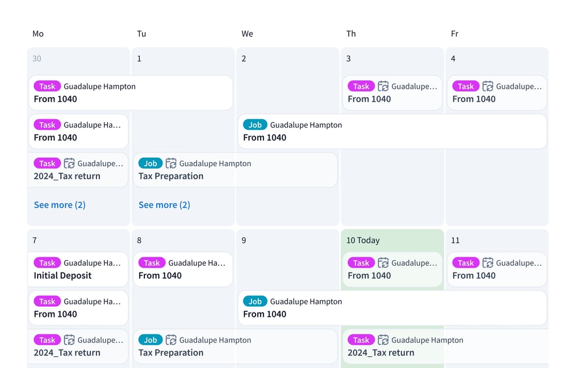The height and width of the screenshot is (368, 575).
Task: Click recurring icon on Friday 4 From 1040 task
Action: (x=488, y=86)
